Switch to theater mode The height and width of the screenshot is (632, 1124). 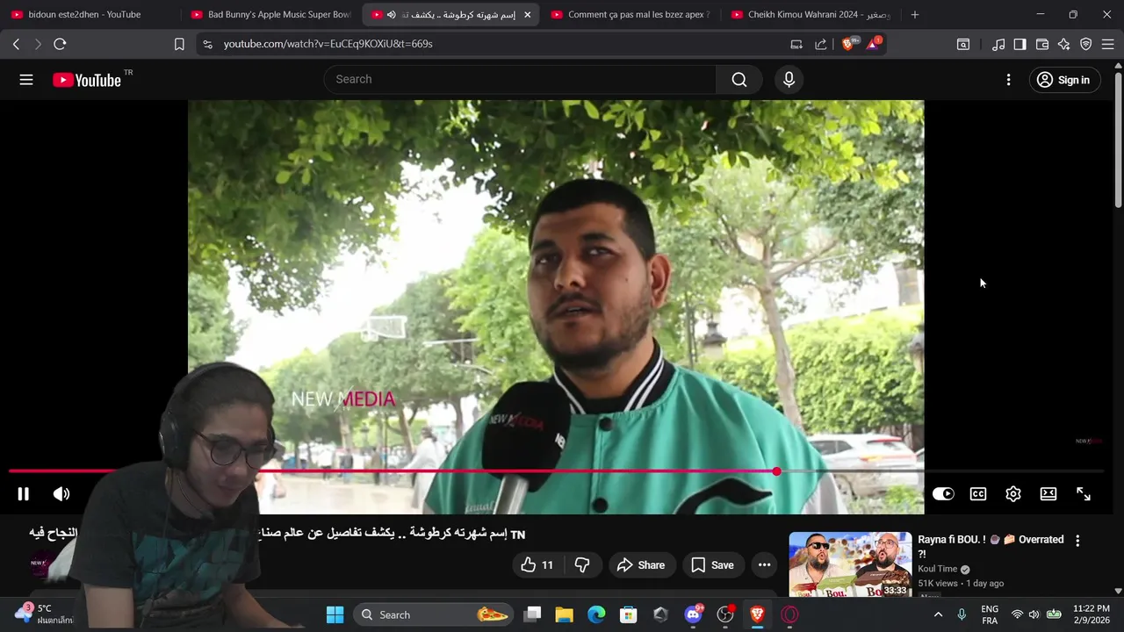click(1048, 494)
